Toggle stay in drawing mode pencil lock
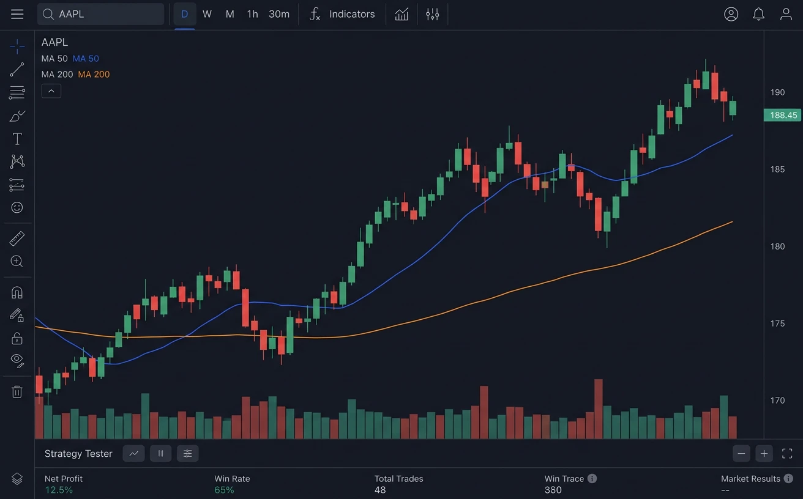The width and height of the screenshot is (803, 499). [17, 315]
